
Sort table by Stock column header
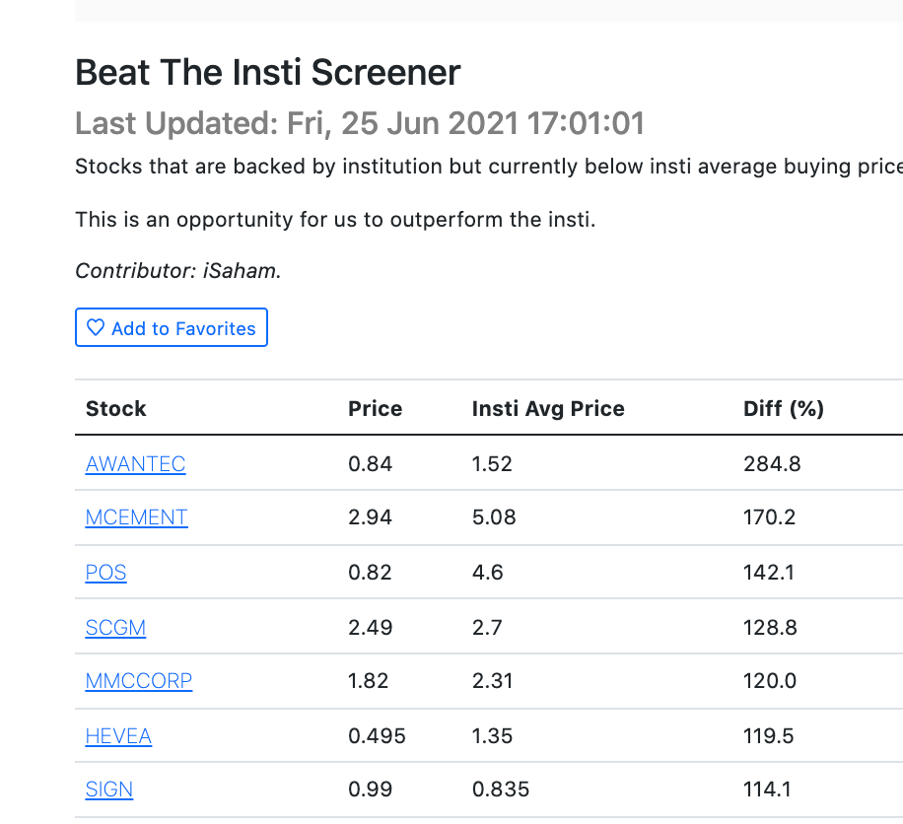coord(115,409)
